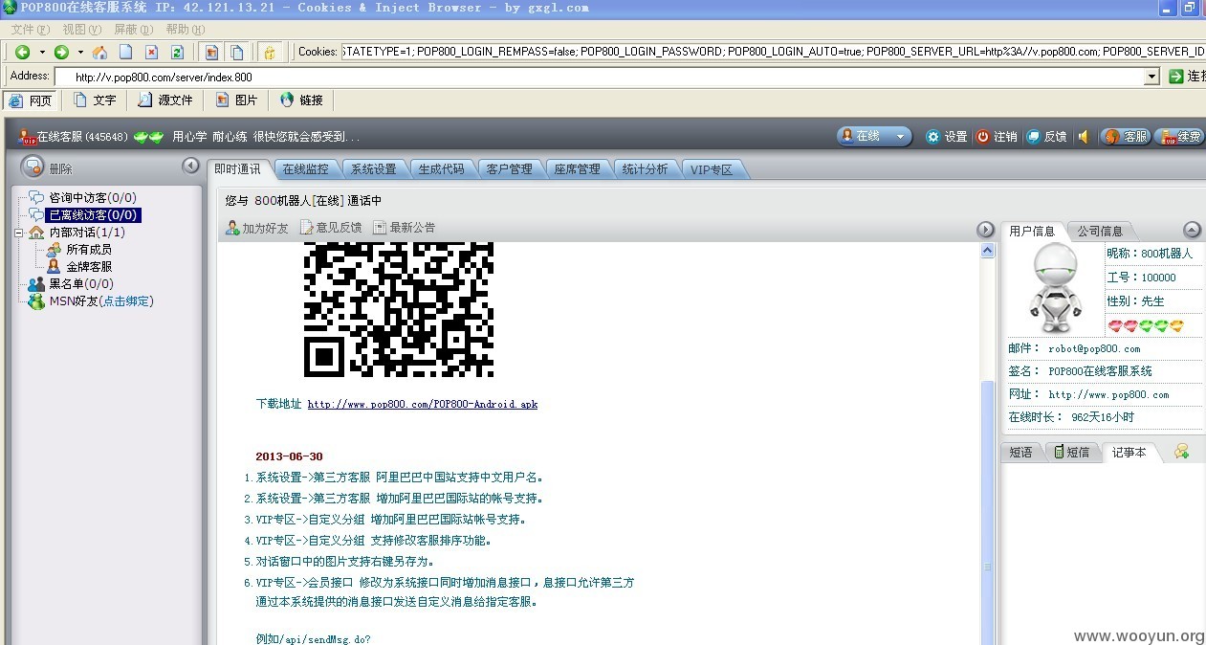Switch browser view to 图片 images
Image resolution: width=1206 pixels, height=645 pixels.
237,100
